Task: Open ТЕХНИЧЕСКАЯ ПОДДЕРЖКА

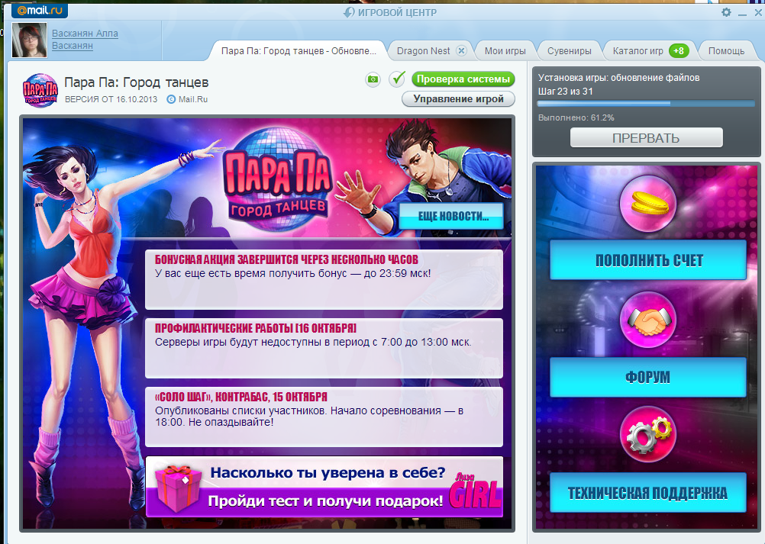Action: pyautogui.click(x=648, y=493)
